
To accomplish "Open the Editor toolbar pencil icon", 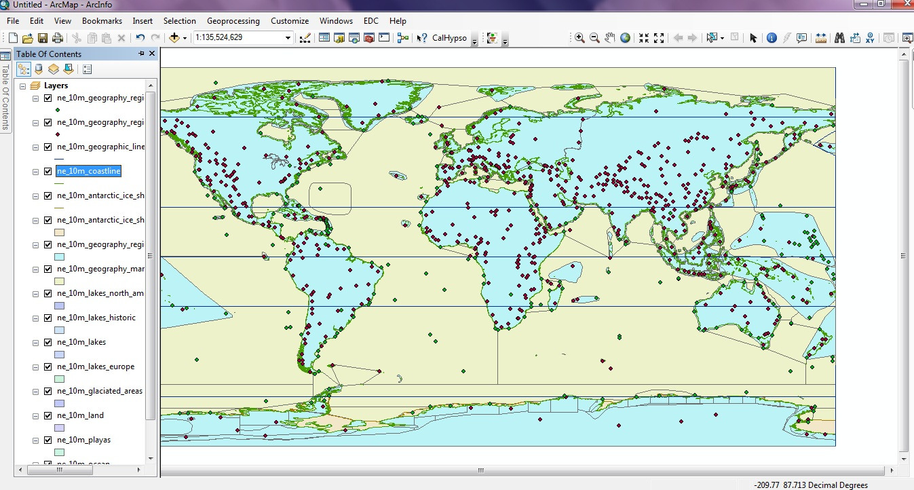I will click(x=305, y=38).
